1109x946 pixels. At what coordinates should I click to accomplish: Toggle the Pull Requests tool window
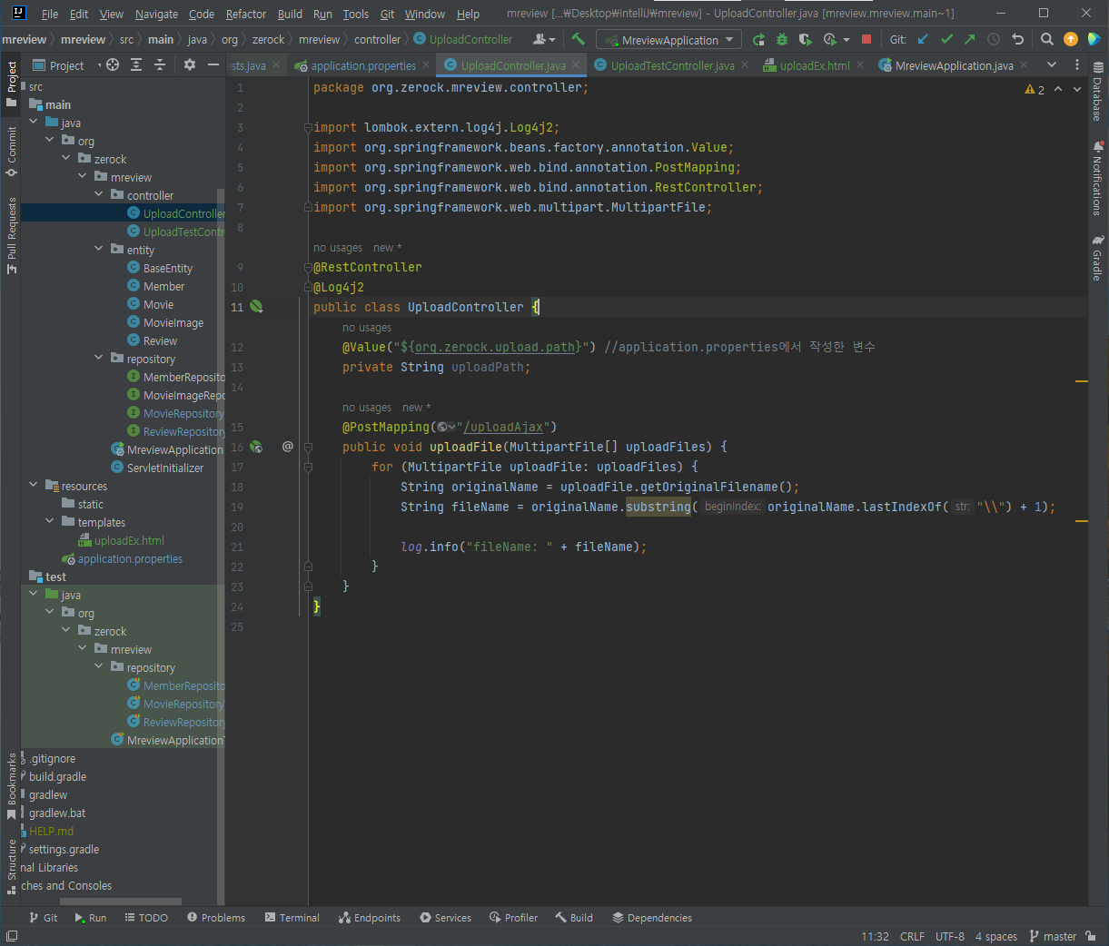click(x=11, y=235)
